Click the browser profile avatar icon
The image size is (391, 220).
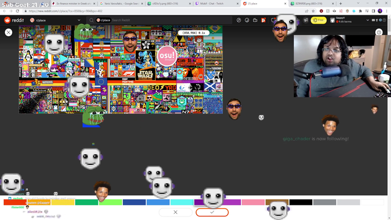click(x=380, y=11)
